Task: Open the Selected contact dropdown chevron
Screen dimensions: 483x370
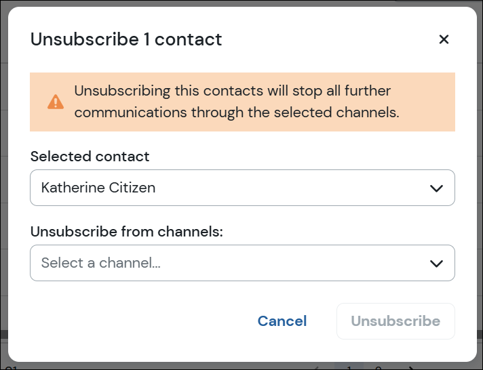Action: (436, 188)
